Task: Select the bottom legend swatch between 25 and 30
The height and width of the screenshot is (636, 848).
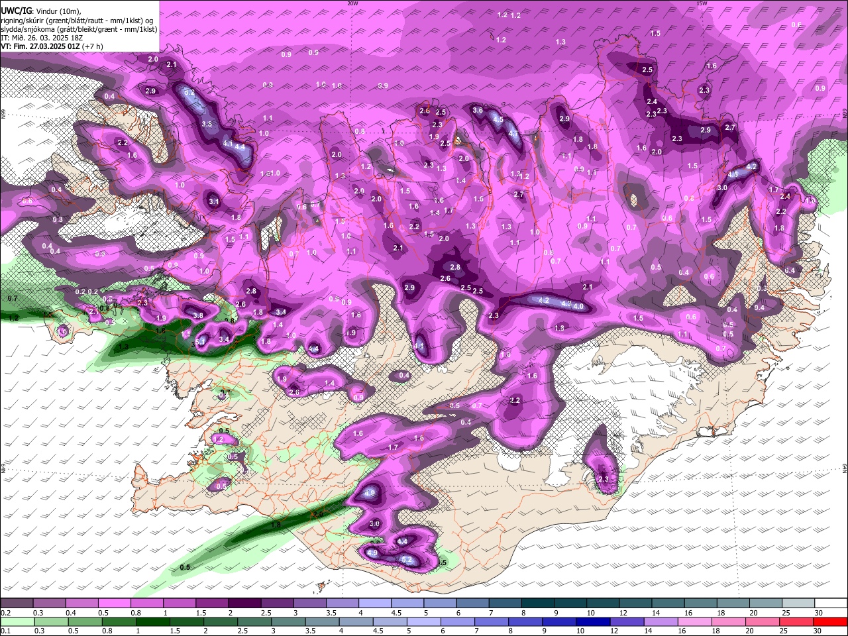Action: (798, 621)
